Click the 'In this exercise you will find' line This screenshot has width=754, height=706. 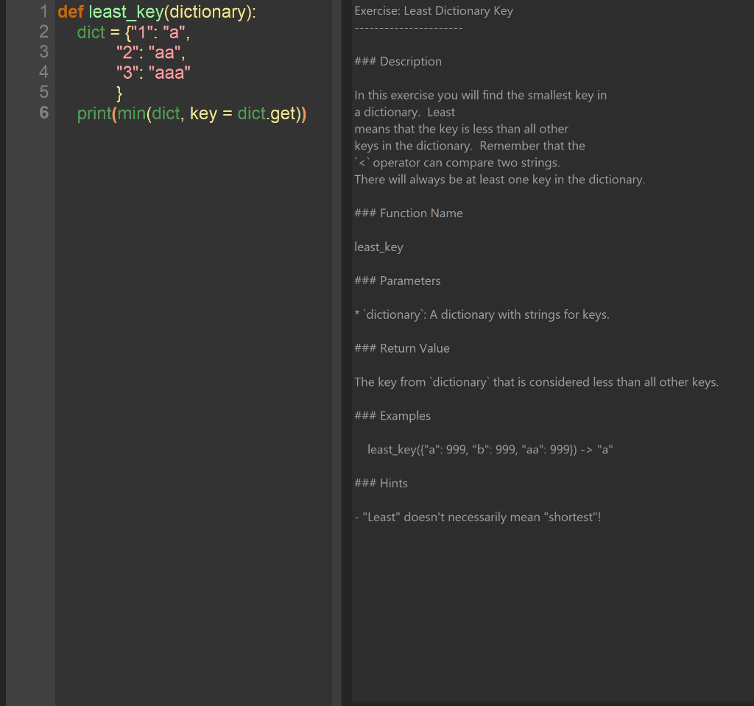tap(480, 95)
